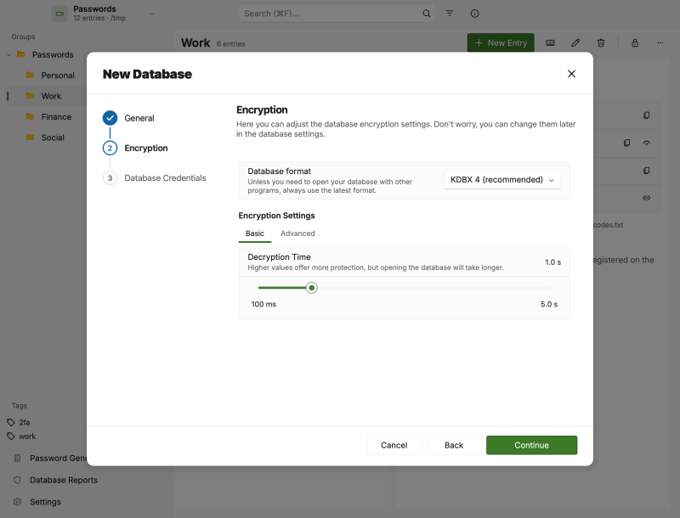Viewport: 680px width, 518px height.
Task: Open the search filter options icon
Action: (x=450, y=14)
